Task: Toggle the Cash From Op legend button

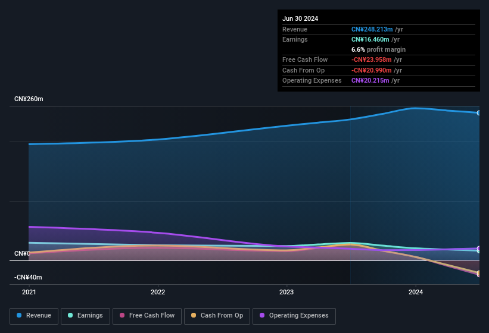Action: [217, 316]
